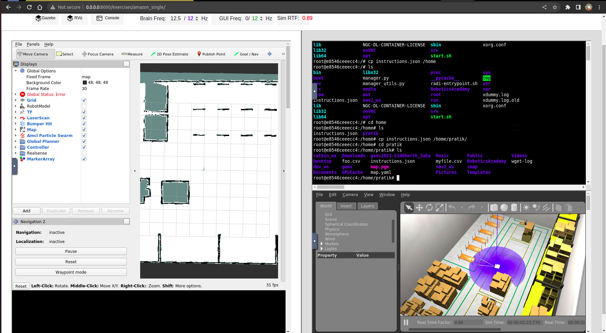The image size is (606, 333).
Task: Open RViz File menu
Action: (x=19, y=44)
